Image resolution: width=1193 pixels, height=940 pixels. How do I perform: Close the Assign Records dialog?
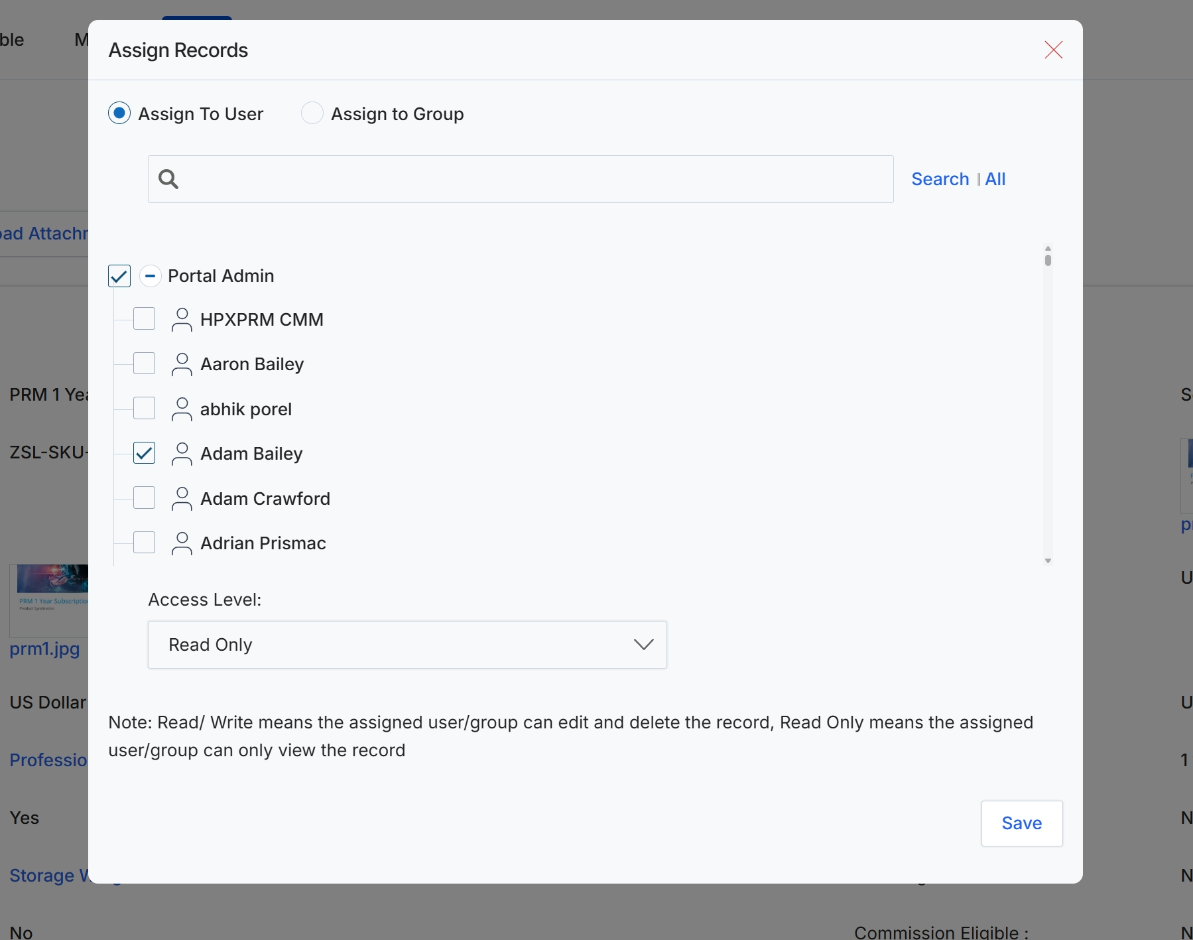1053,50
